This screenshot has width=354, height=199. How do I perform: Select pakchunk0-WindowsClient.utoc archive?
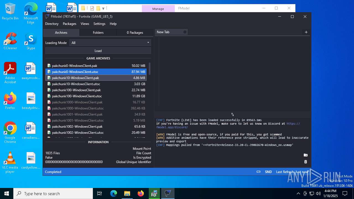tap(96, 72)
